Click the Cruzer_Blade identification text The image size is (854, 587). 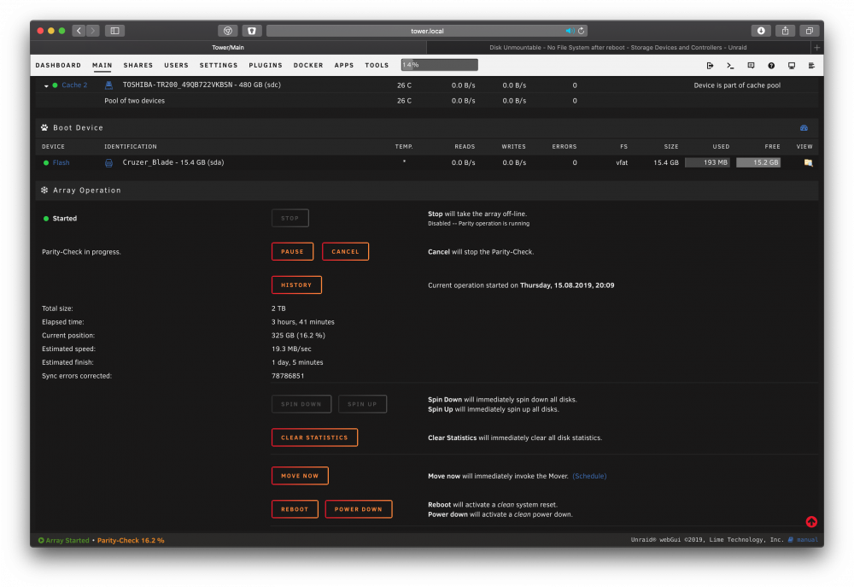(x=173, y=162)
